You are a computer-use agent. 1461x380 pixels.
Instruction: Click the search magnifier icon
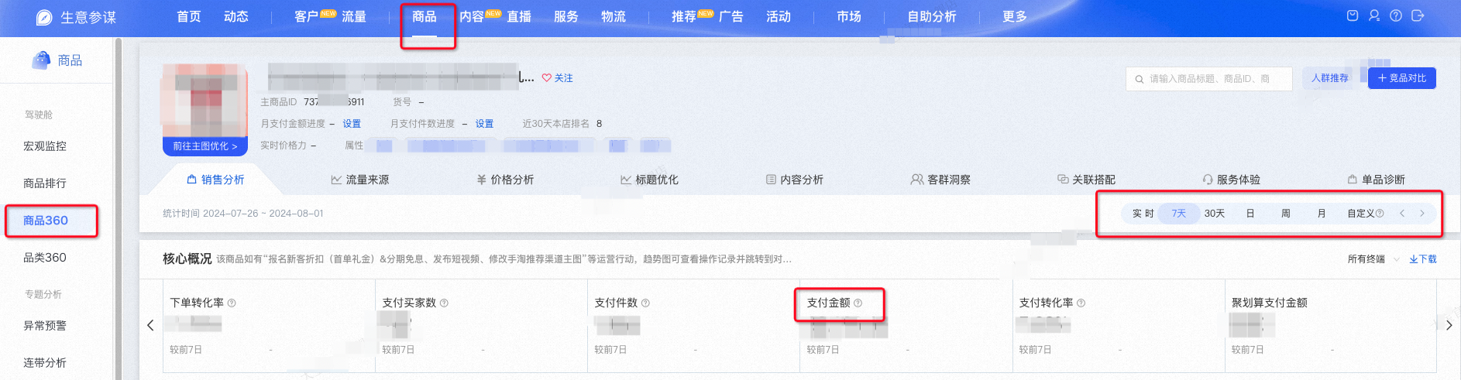click(x=1139, y=79)
